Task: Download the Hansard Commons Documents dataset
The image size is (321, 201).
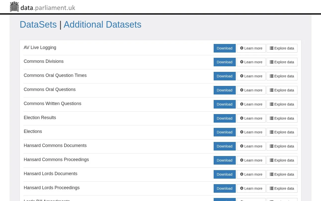Action: pos(224,146)
